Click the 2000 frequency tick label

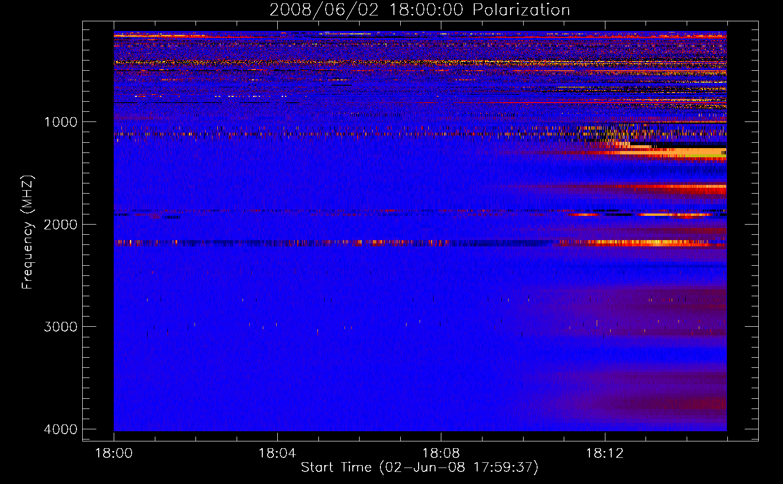point(61,225)
